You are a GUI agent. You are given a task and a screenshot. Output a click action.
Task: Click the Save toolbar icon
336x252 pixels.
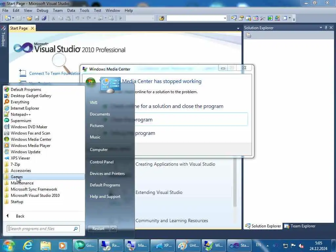(x=37, y=18)
